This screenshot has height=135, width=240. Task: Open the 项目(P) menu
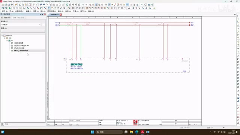point(5,11)
